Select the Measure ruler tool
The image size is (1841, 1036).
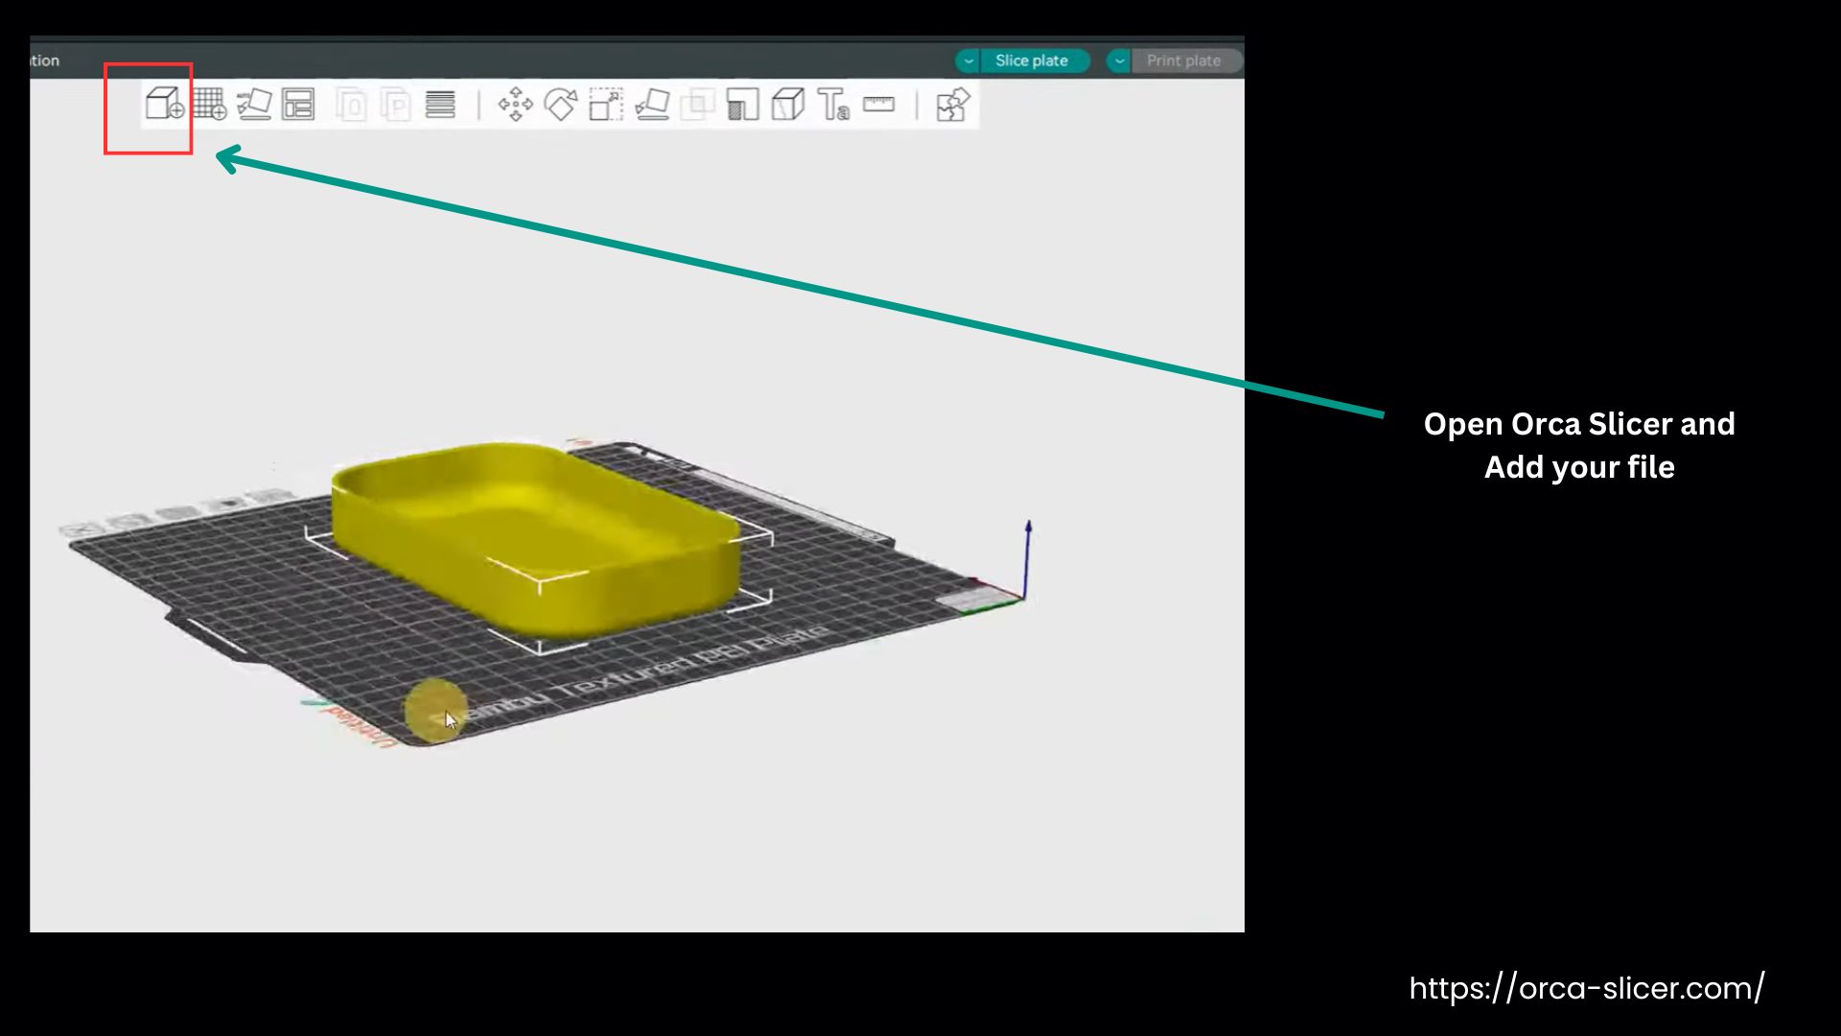pos(878,104)
